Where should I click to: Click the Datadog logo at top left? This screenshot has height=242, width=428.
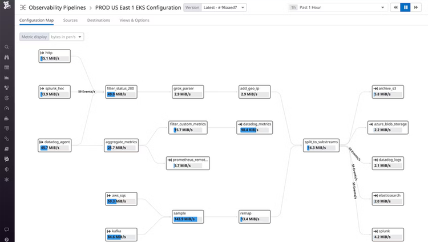coord(7,5)
